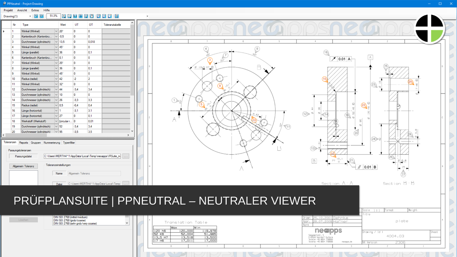Select DIN ISO 2768 (sehr grob/very coarse)
This screenshot has width=457, height=257.
[x=75, y=223]
